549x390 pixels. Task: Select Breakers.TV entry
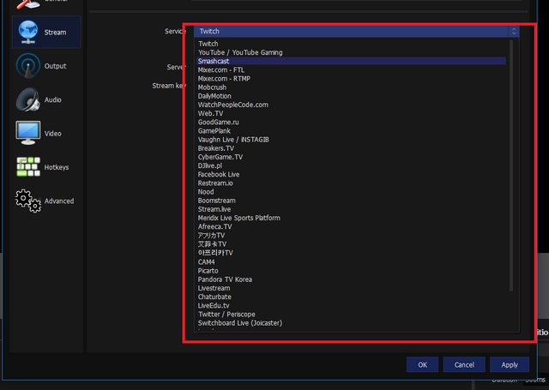[351, 148]
